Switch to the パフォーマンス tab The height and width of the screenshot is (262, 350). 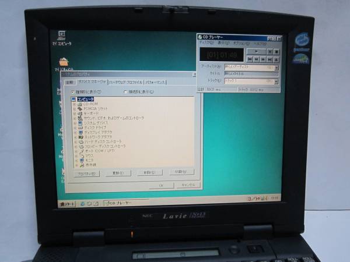point(155,83)
